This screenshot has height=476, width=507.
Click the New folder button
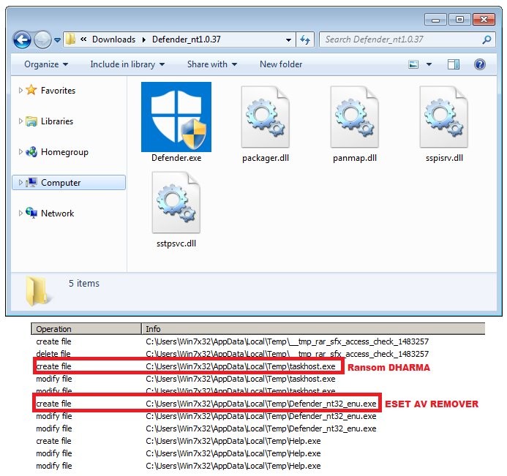click(281, 64)
